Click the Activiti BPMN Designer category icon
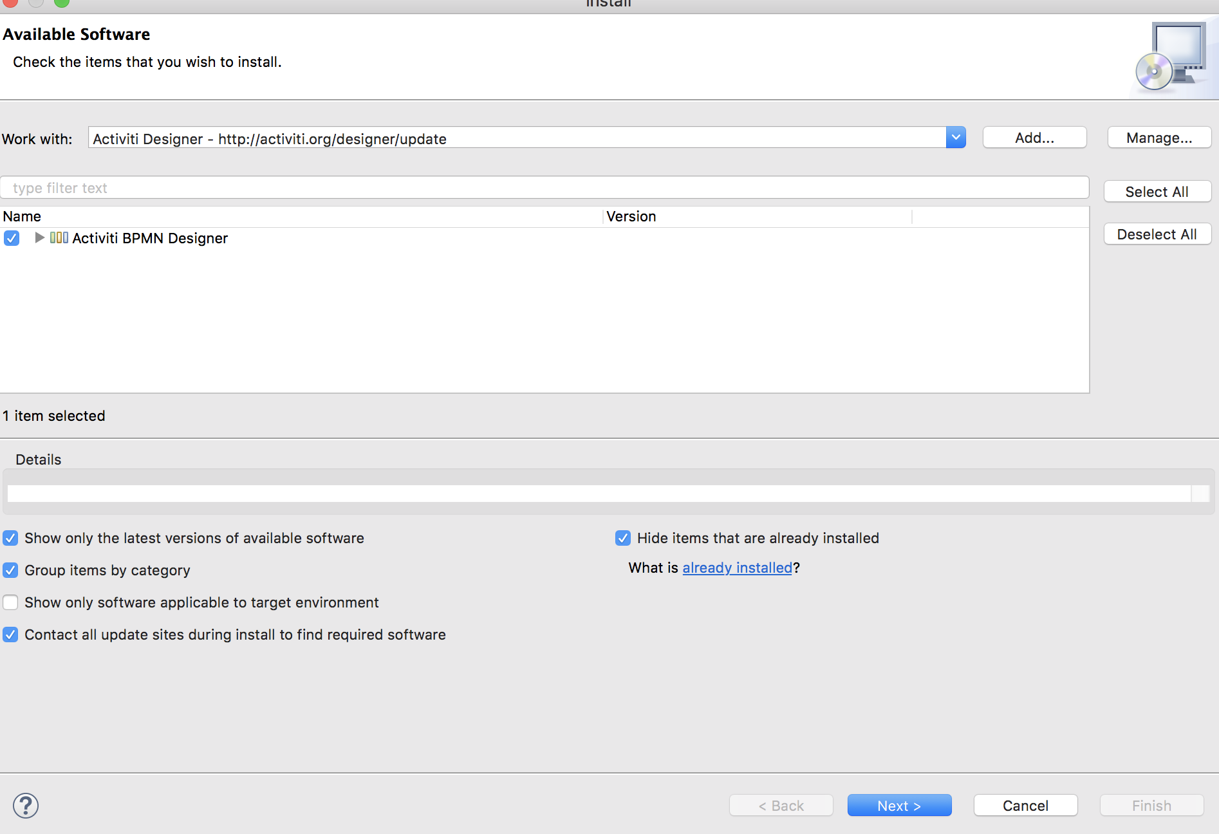 59,238
